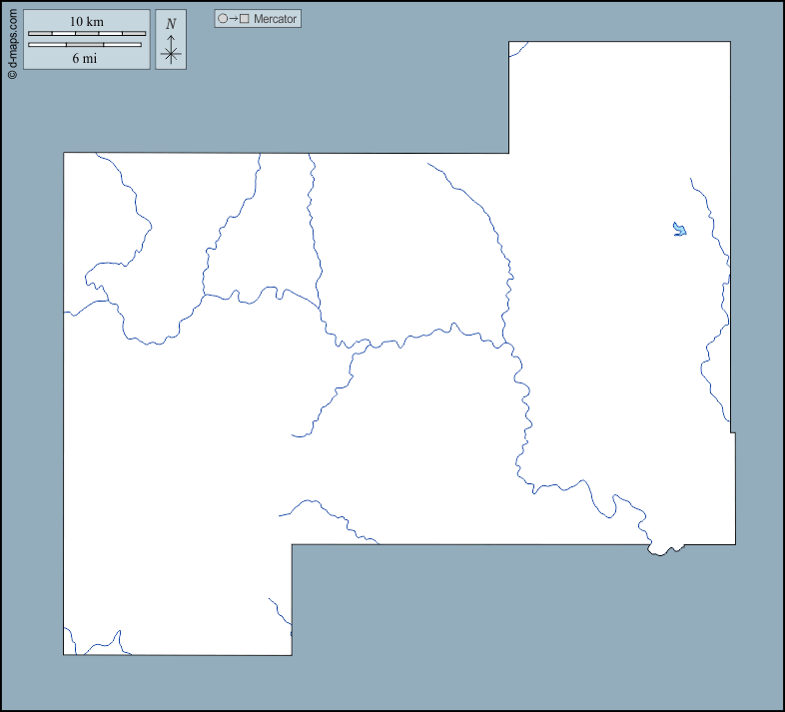Click the Mercator projection label

pyautogui.click(x=275, y=19)
